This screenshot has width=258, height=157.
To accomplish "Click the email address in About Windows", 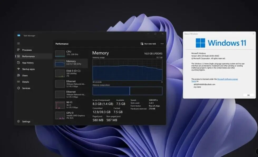I will (x=204, y=84).
